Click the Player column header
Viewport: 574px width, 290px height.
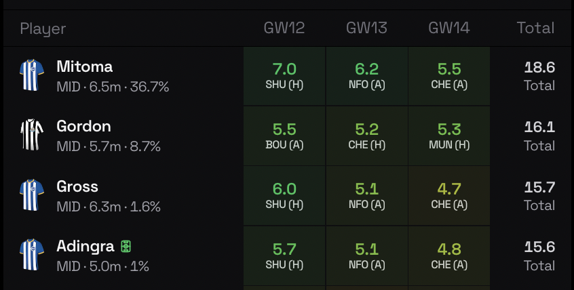[x=43, y=28]
